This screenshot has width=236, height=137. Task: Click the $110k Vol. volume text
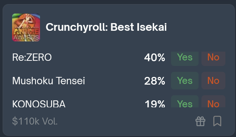tap(35, 121)
